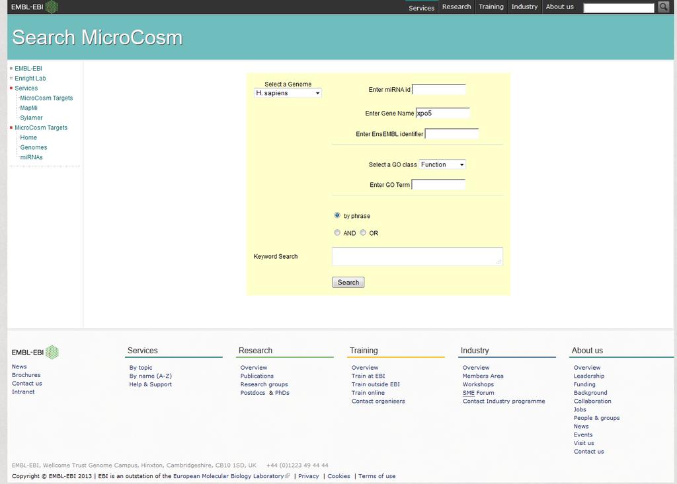Screen dimensions: 677x484
Task: Open Genomes link in sidebar
Action: pyautogui.click(x=34, y=147)
